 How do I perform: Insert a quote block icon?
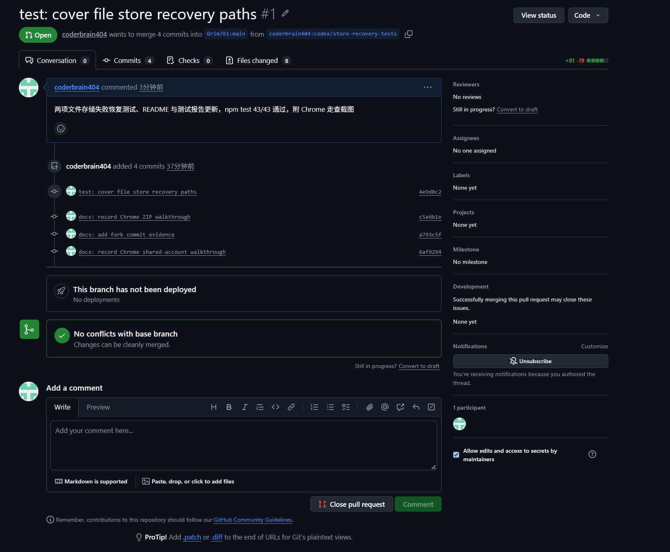point(260,407)
